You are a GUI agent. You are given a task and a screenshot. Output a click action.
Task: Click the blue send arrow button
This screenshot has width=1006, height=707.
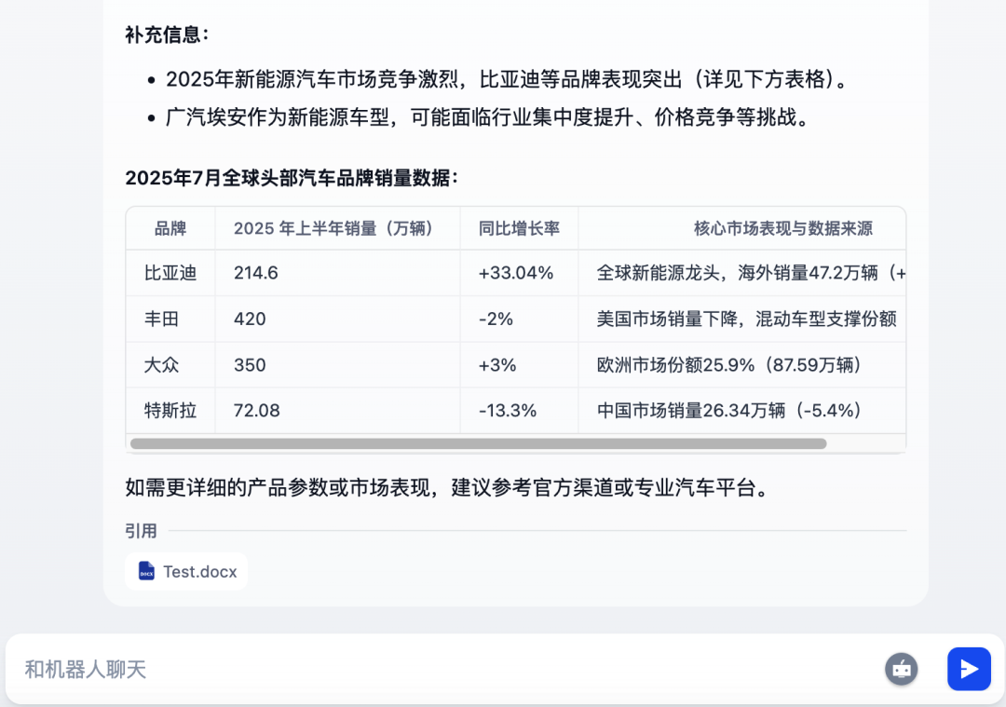969,669
